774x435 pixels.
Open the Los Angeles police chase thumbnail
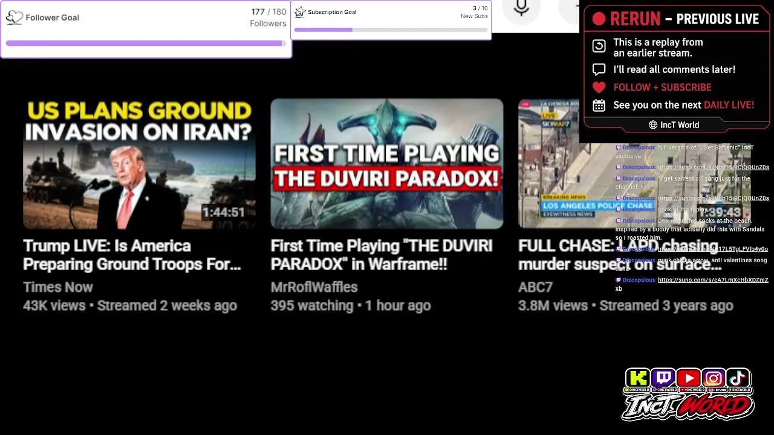pyautogui.click(x=634, y=164)
